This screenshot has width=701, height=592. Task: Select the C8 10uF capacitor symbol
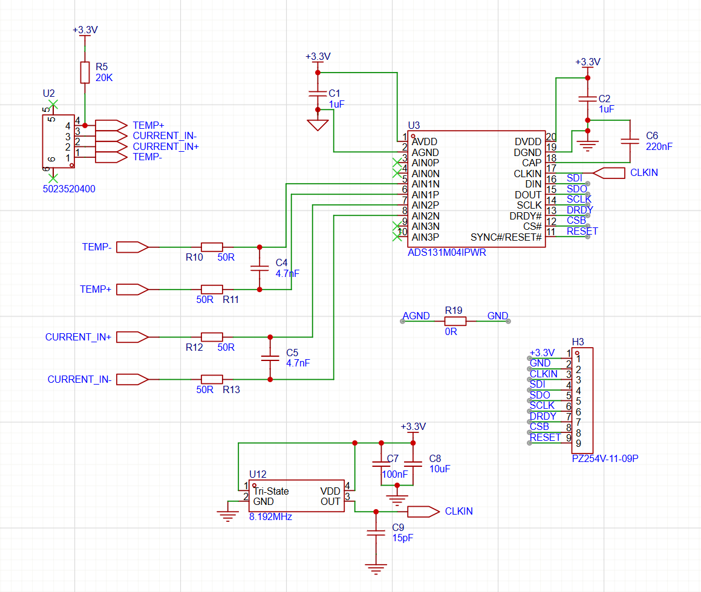[413, 464]
